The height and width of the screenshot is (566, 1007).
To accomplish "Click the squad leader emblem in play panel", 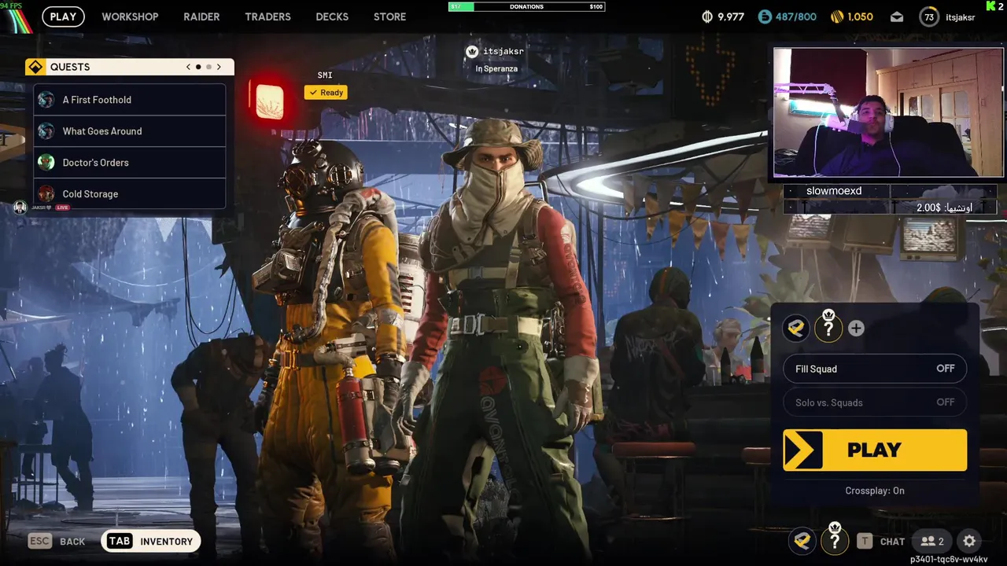I will tap(796, 329).
